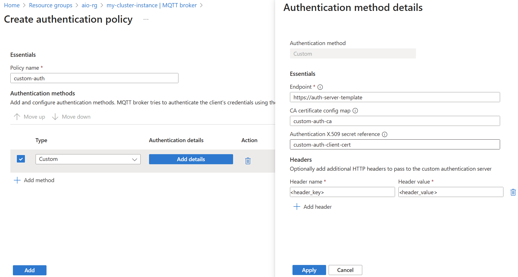Viewport: 518px width, 277px height.
Task: Click Apply to save method details
Action: tap(309, 270)
